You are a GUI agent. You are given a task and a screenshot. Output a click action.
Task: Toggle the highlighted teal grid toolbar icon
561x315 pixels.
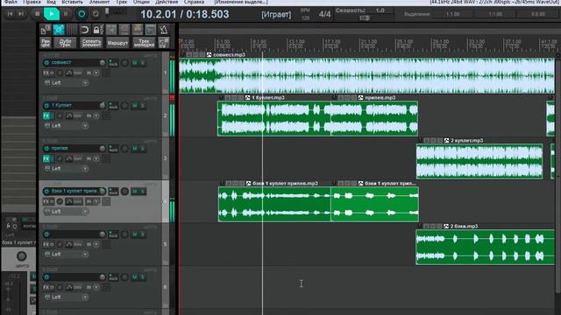pos(59,30)
